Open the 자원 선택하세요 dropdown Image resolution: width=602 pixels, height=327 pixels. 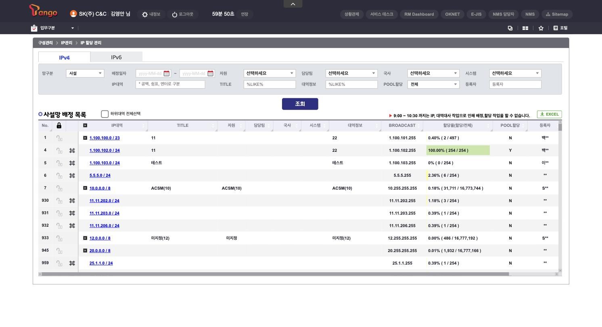click(270, 73)
